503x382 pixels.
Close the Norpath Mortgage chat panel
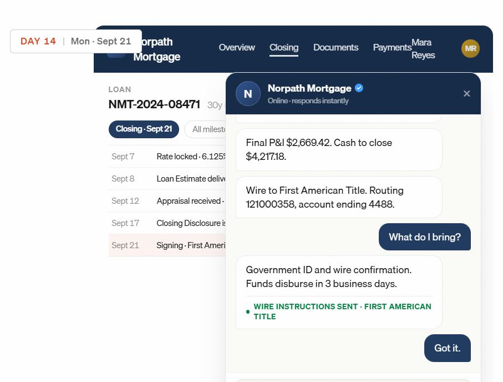(466, 93)
